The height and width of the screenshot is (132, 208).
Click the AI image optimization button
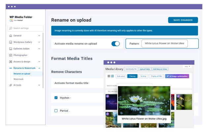pos(177,76)
